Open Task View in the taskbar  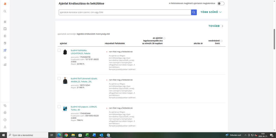point(52,135)
